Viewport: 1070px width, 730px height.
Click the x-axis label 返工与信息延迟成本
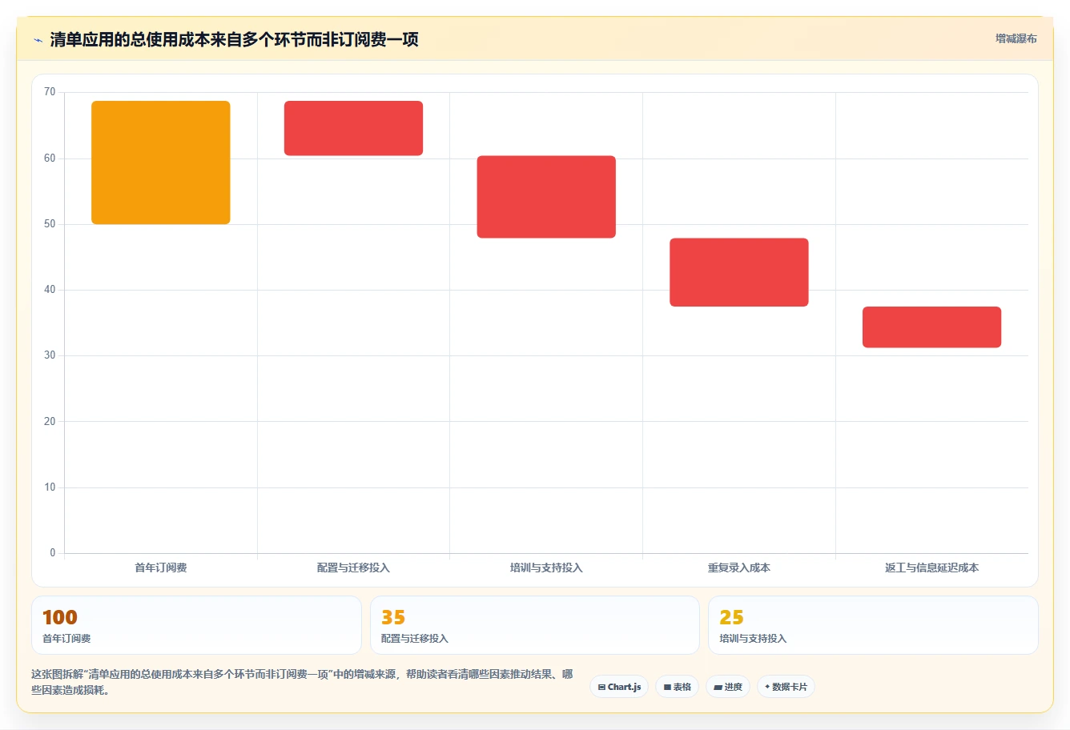click(931, 568)
